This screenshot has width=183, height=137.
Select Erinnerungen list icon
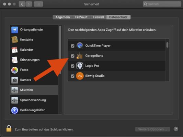(14, 60)
